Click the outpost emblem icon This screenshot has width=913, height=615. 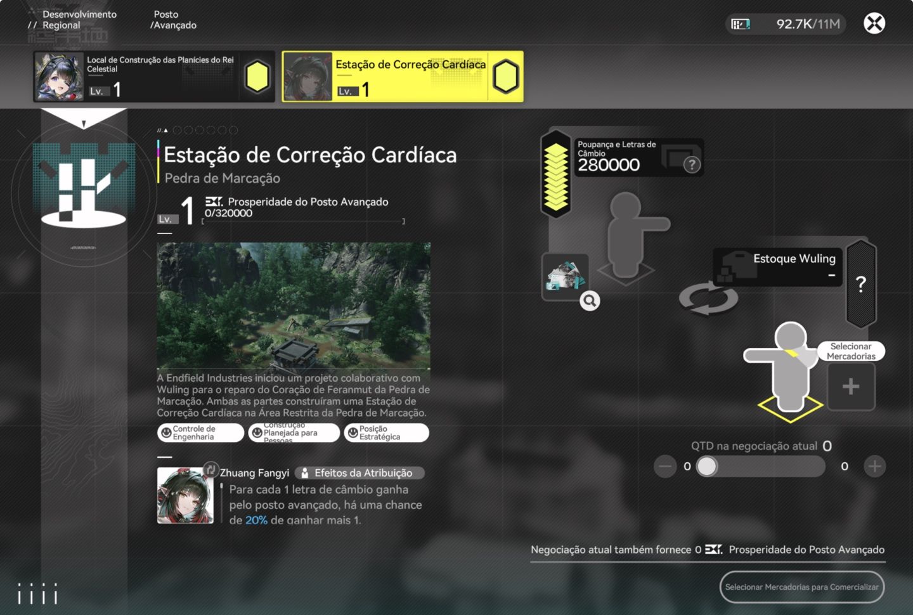coord(83,184)
